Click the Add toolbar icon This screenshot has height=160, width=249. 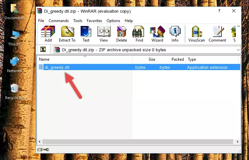click(48, 34)
